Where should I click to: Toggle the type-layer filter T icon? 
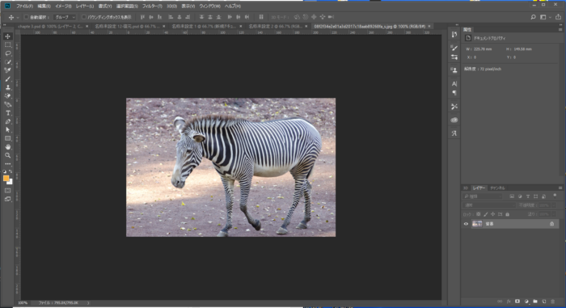coord(528,196)
